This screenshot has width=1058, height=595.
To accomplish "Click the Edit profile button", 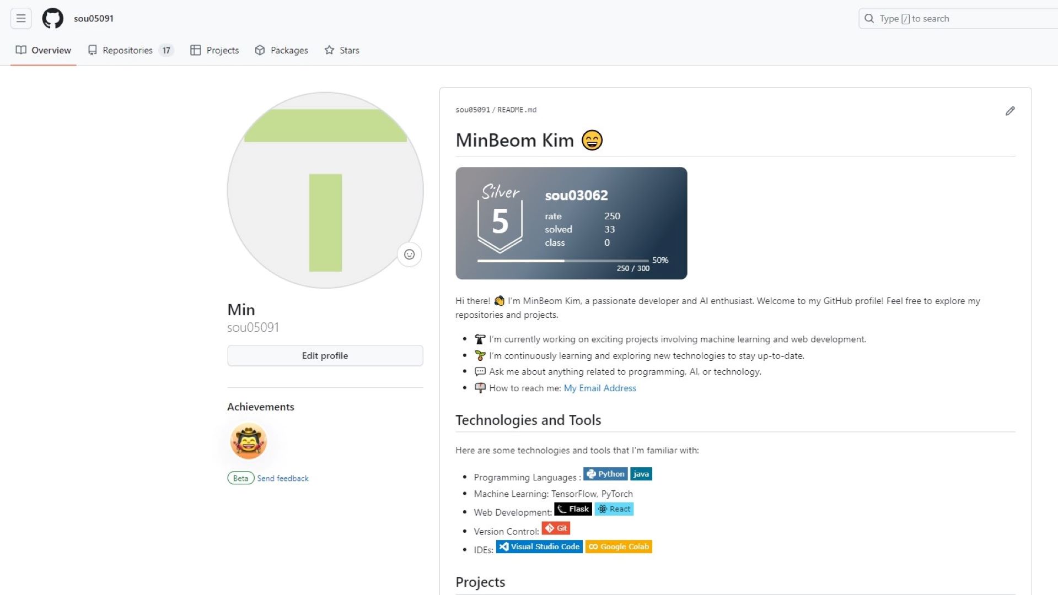I will coord(325,355).
